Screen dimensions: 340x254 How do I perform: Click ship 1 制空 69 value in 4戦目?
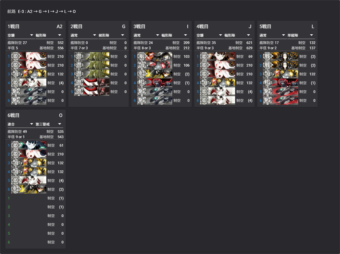(250, 56)
